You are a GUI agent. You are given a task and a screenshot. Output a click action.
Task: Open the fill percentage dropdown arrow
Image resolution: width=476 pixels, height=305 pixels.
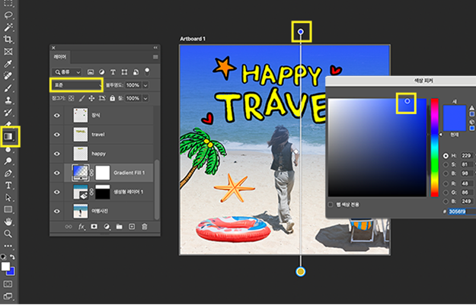[145, 98]
